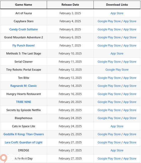This screenshot has width=141, height=163.
Task: Click Google Play Store link for Tiny Robots
Action: tap(117, 70)
